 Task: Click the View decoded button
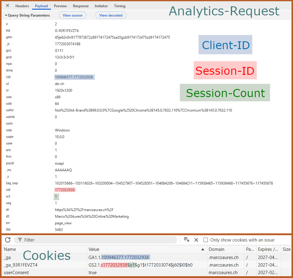(111, 15)
